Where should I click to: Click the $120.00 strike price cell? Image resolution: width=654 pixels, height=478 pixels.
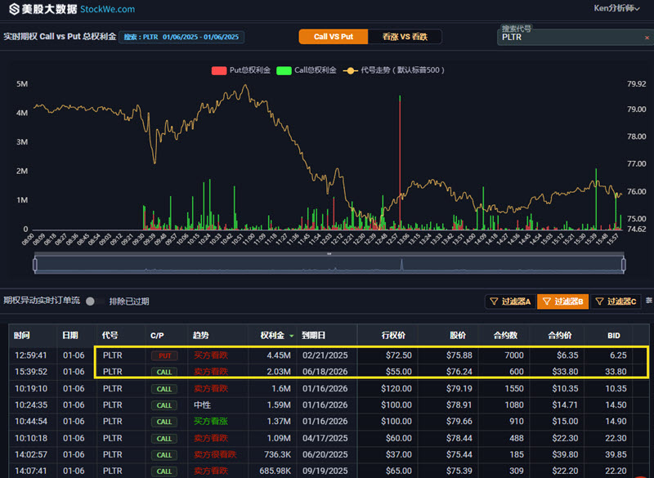click(x=396, y=388)
